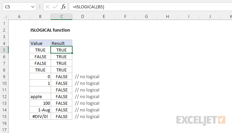
Task: Click '// no logical' comment in row 10
Action: click(x=87, y=83)
